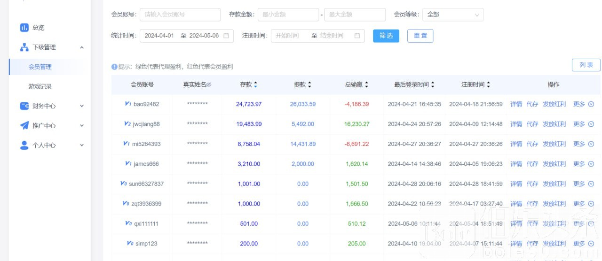The height and width of the screenshot is (261, 602).
Task: Click 代存 link for jwcjiang88
Action: pyautogui.click(x=532, y=124)
